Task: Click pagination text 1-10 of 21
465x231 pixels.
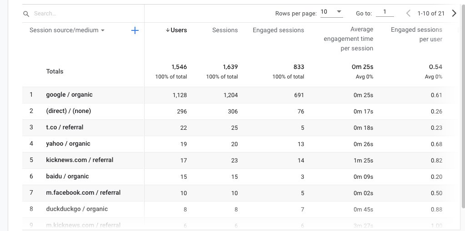Action: click(x=431, y=13)
